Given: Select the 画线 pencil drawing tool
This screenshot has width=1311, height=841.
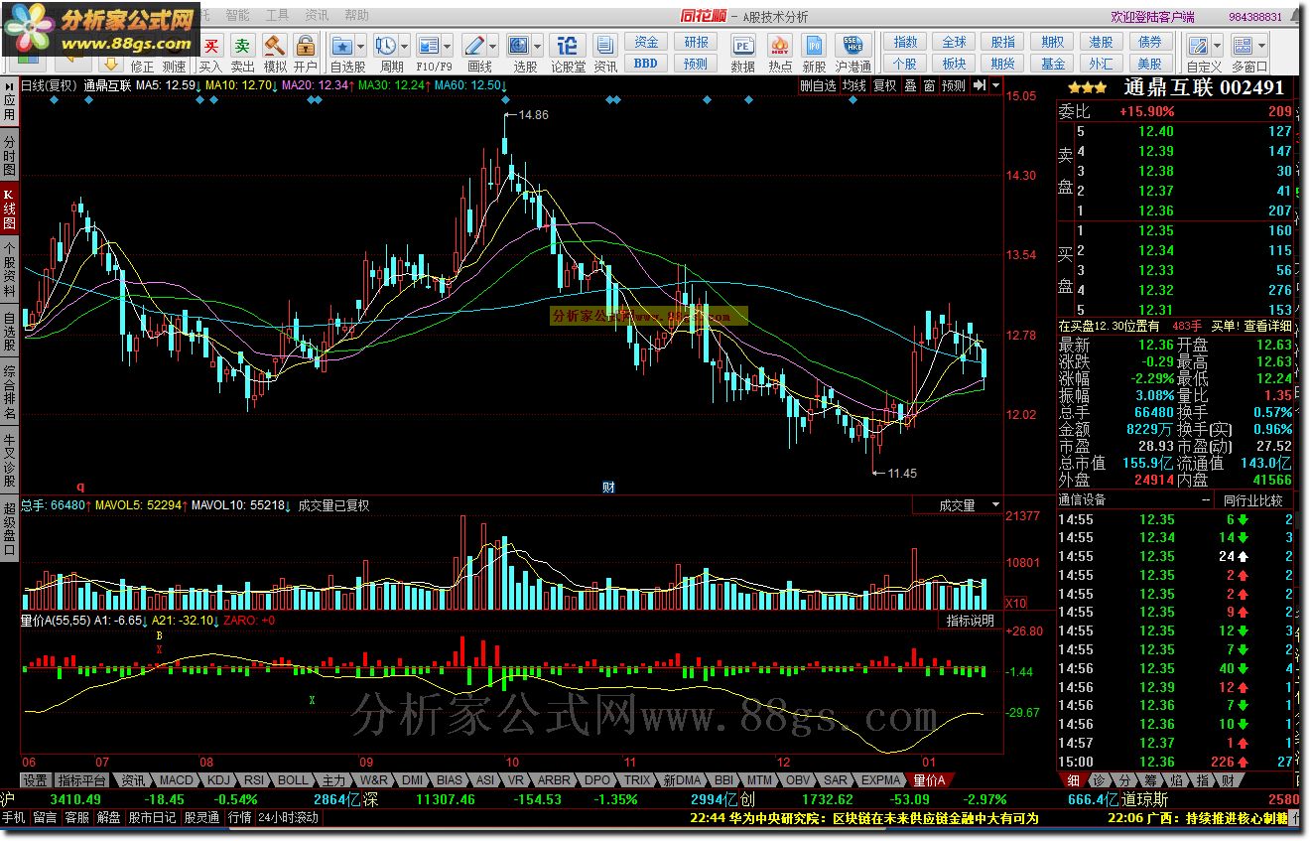Looking at the screenshot, I should click(474, 46).
